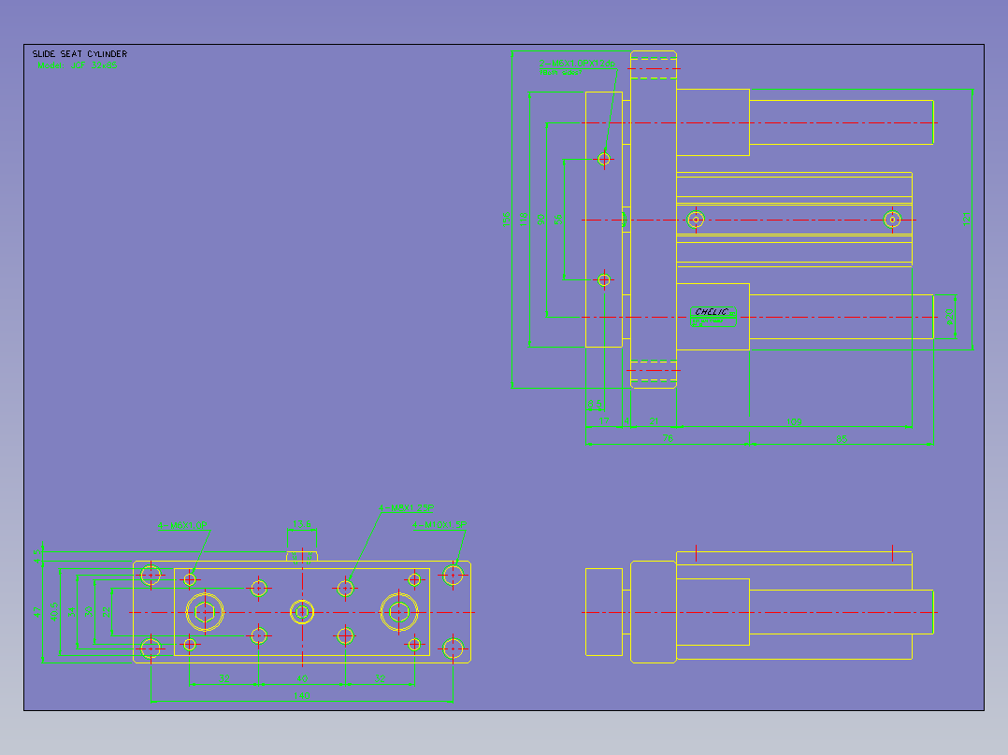
Task: Select the ø20 rod diameter dimension
Action: (x=949, y=316)
